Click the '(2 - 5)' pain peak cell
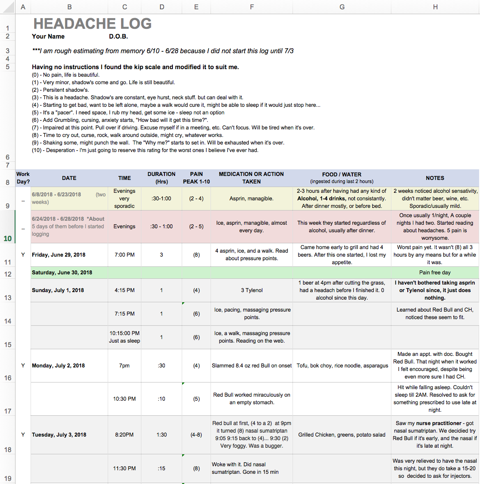The width and height of the screenshot is (480, 484). point(196,226)
